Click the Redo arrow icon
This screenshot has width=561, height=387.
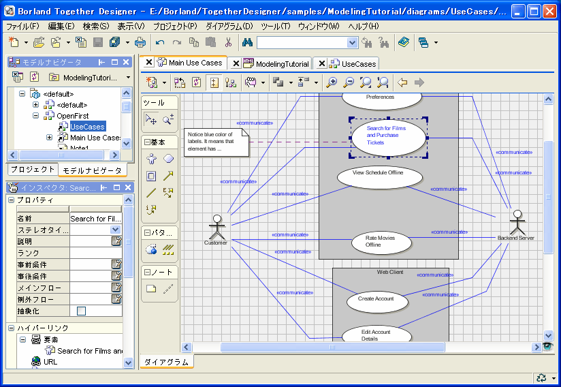(177, 42)
